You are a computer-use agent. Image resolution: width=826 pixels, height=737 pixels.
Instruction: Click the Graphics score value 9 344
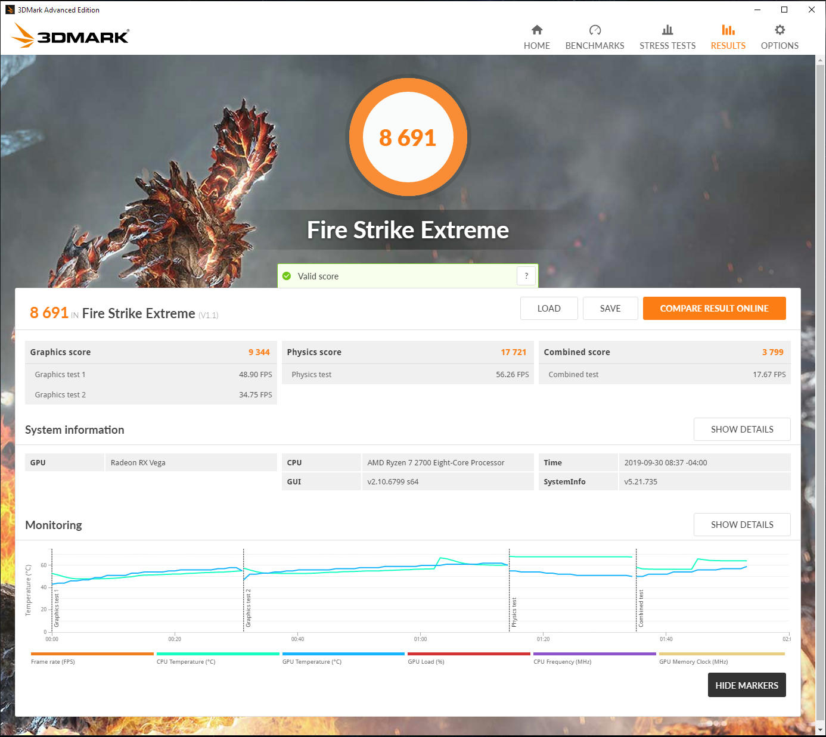[259, 352]
